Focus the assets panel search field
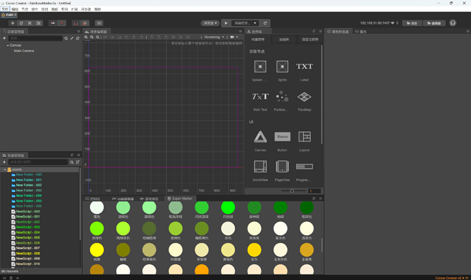This screenshot has width=471, height=280. 38,163
